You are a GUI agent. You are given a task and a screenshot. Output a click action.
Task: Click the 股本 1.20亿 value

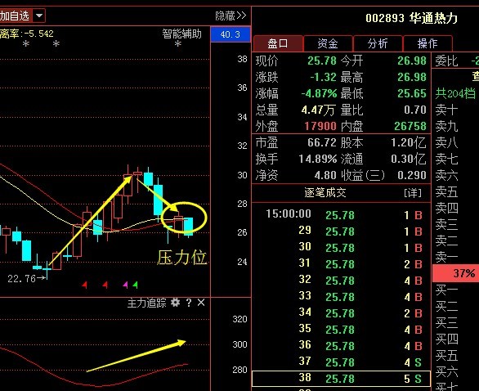(409, 142)
